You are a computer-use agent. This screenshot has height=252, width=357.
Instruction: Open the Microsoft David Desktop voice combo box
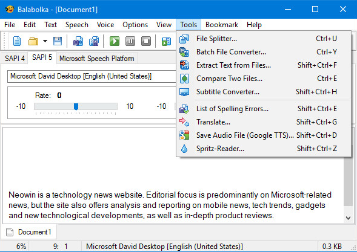pyautogui.click(x=92, y=76)
